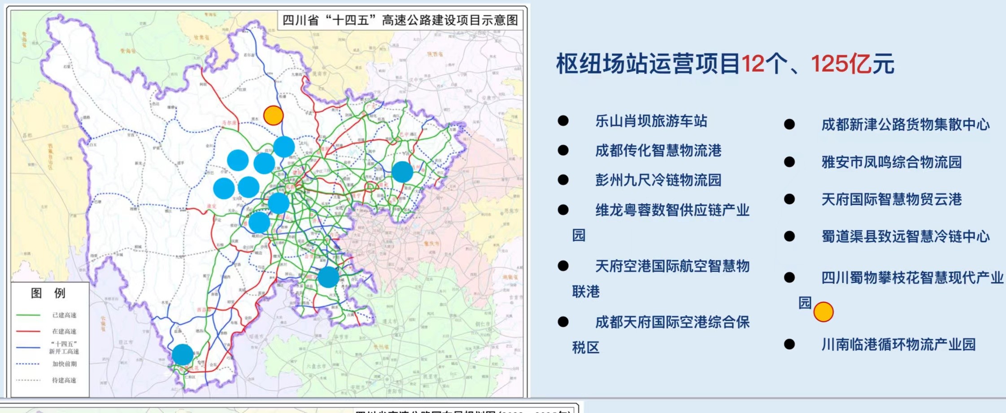
Task: Click the orange circle marker on the map
Action: (x=273, y=116)
